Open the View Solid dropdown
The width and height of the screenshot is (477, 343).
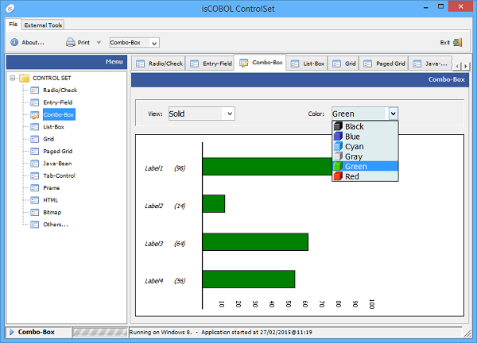coord(230,114)
